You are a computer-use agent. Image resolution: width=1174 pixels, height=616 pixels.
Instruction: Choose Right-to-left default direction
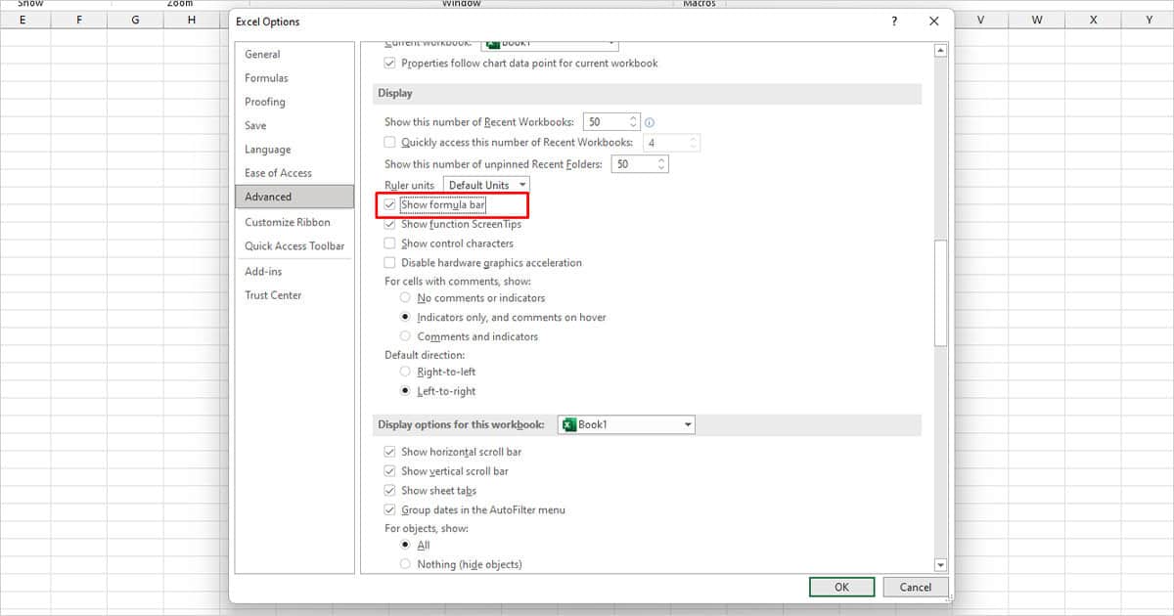pos(404,372)
